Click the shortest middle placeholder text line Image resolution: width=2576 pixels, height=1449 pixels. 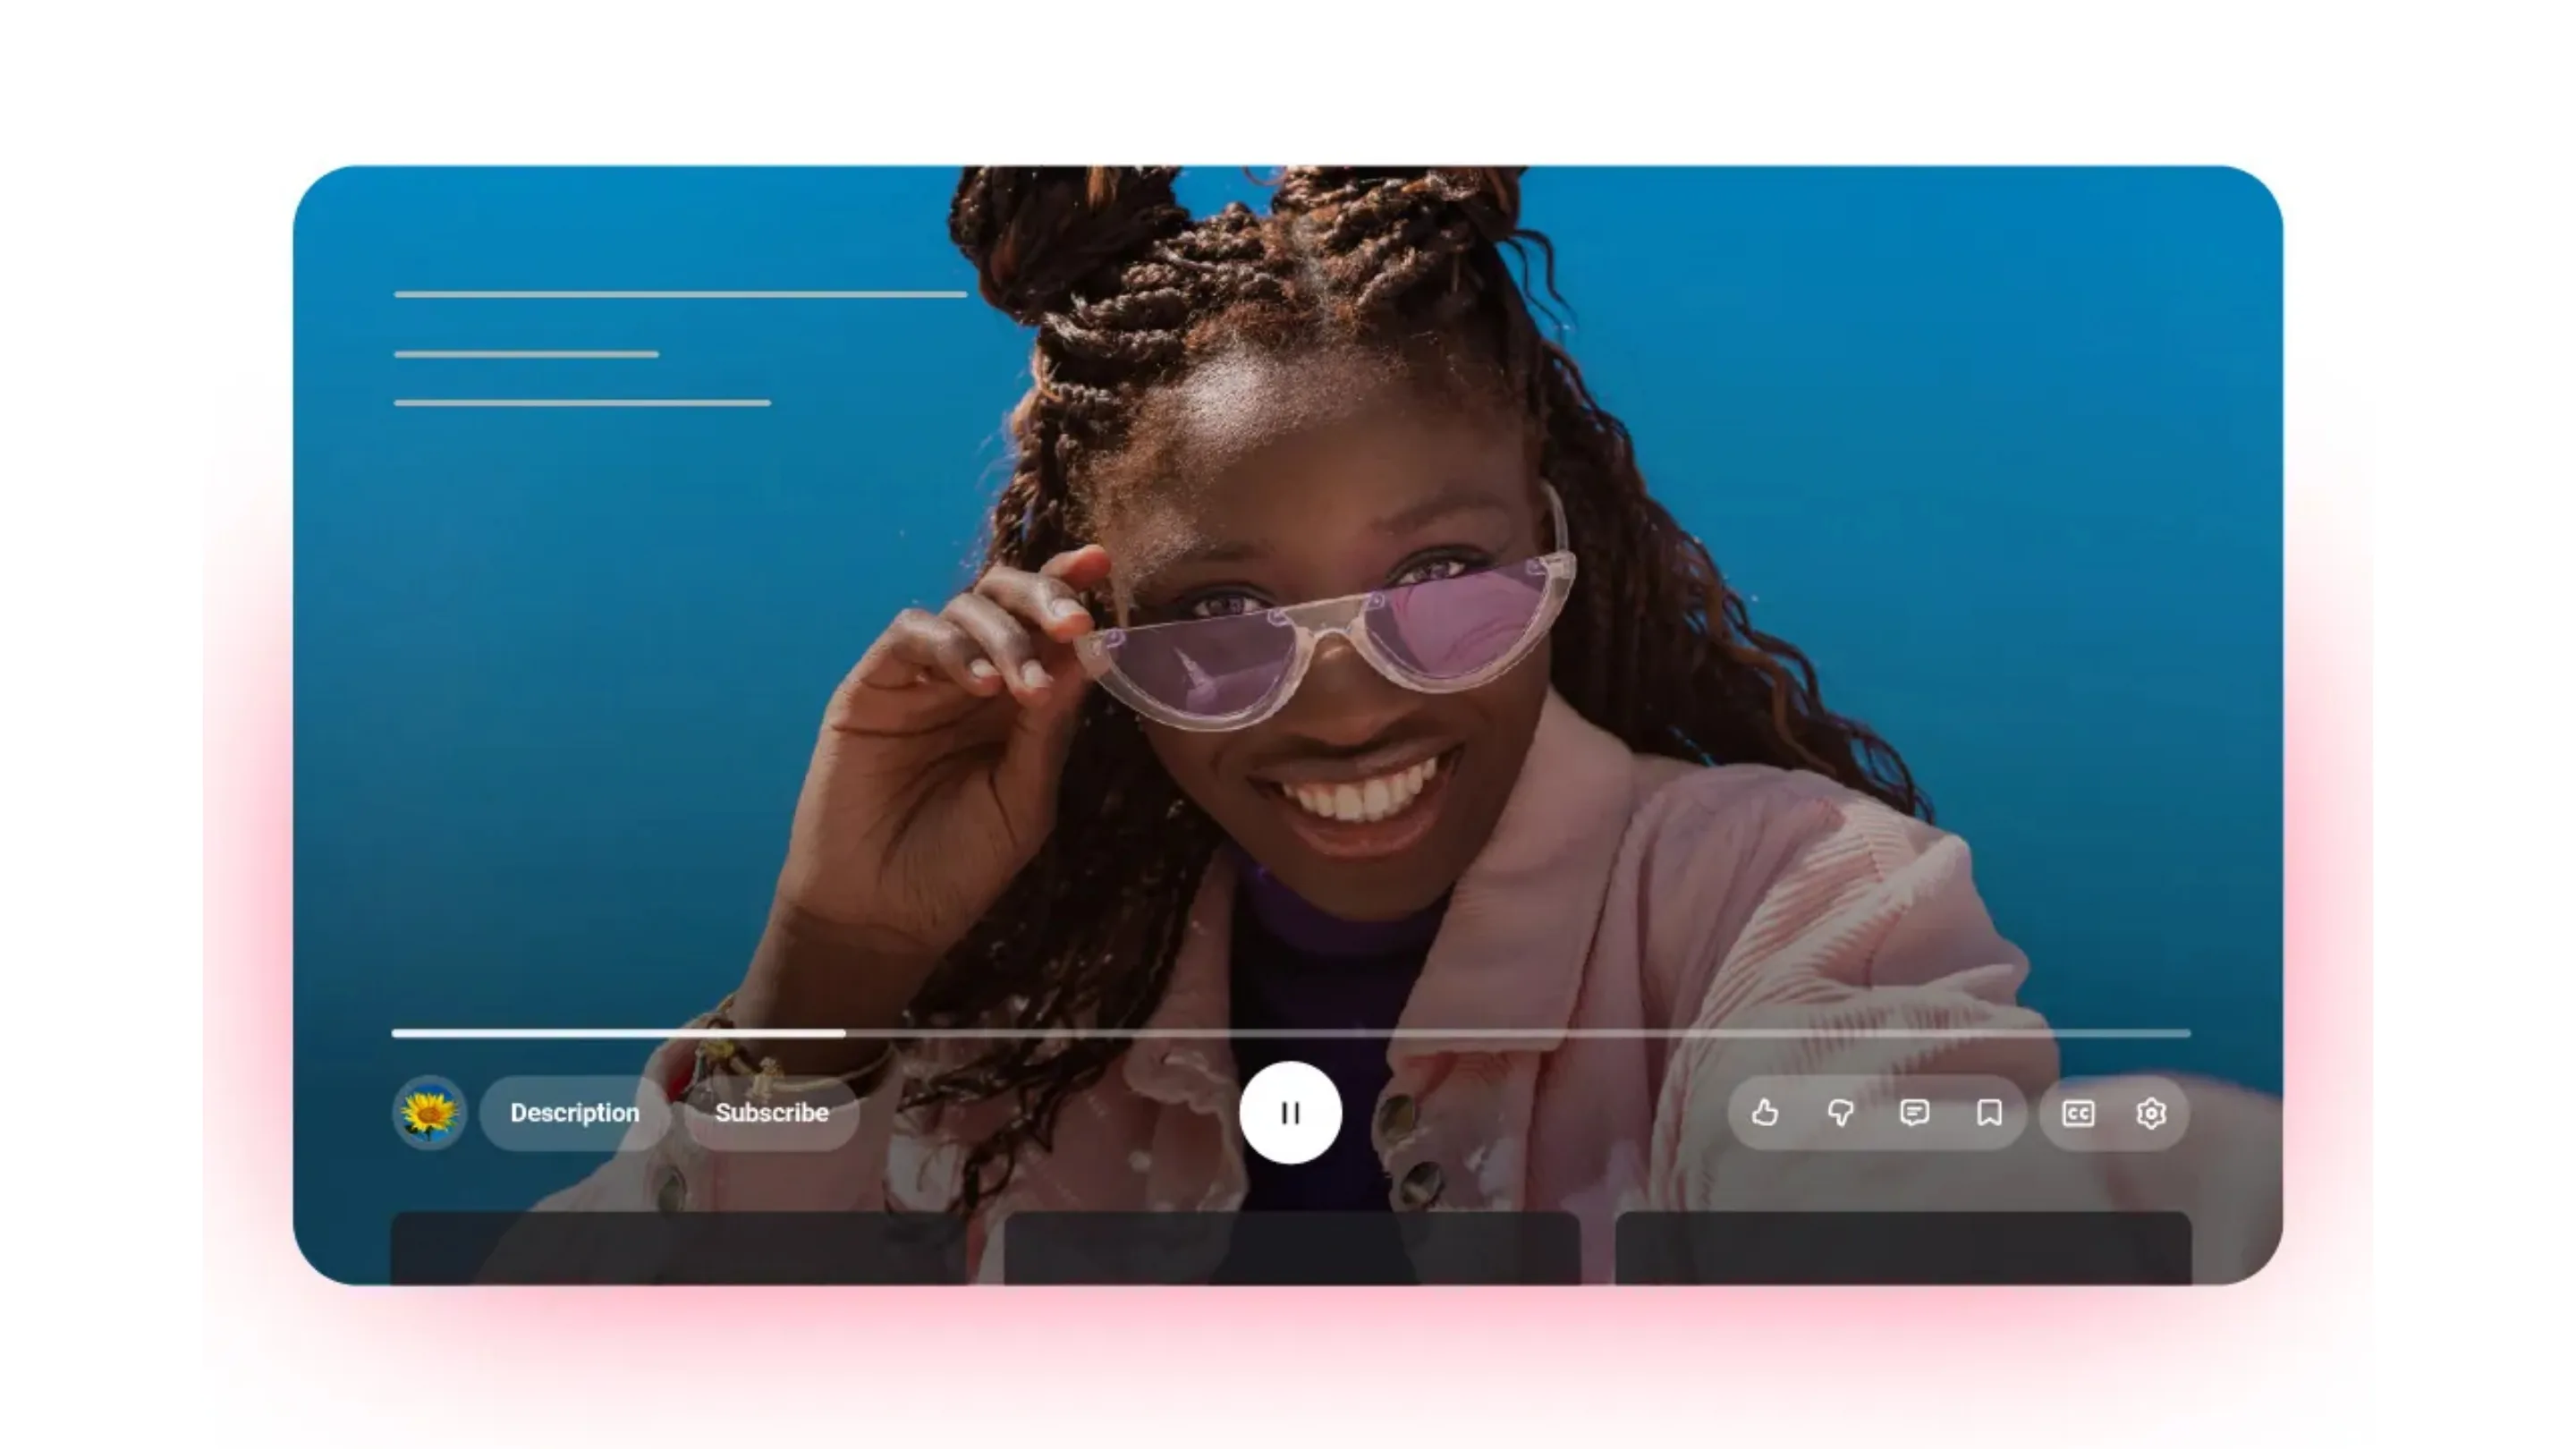coord(526,354)
